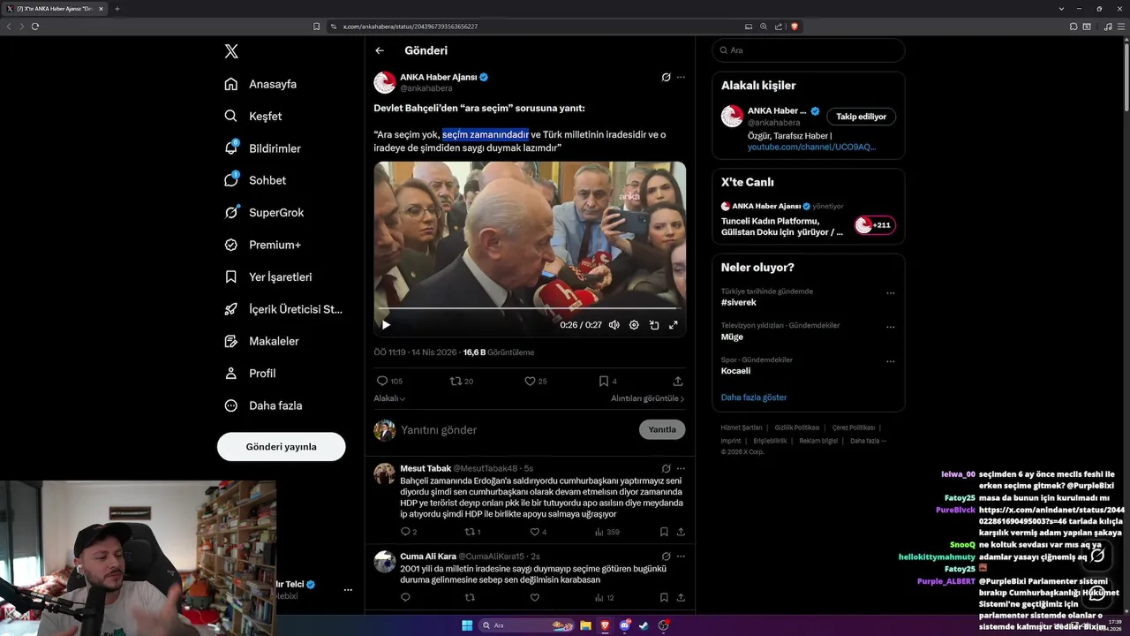Click the Takip ediyor button

coord(861,117)
